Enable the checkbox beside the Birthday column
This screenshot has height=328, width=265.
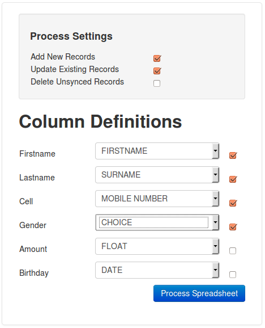pyautogui.click(x=233, y=275)
